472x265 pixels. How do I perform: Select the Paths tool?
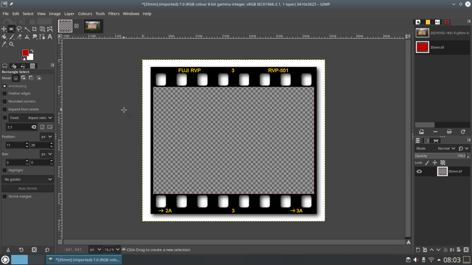pyautogui.click(x=42, y=37)
